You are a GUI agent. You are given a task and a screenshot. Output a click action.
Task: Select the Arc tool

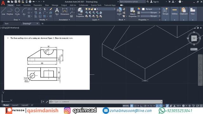tap(24, 11)
